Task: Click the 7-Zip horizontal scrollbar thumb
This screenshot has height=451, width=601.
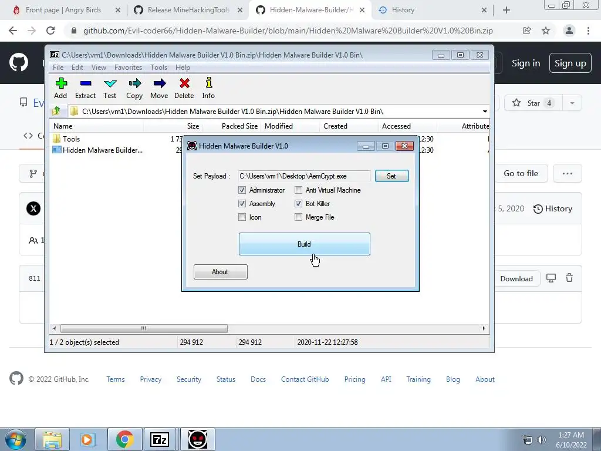Action: tap(144, 328)
